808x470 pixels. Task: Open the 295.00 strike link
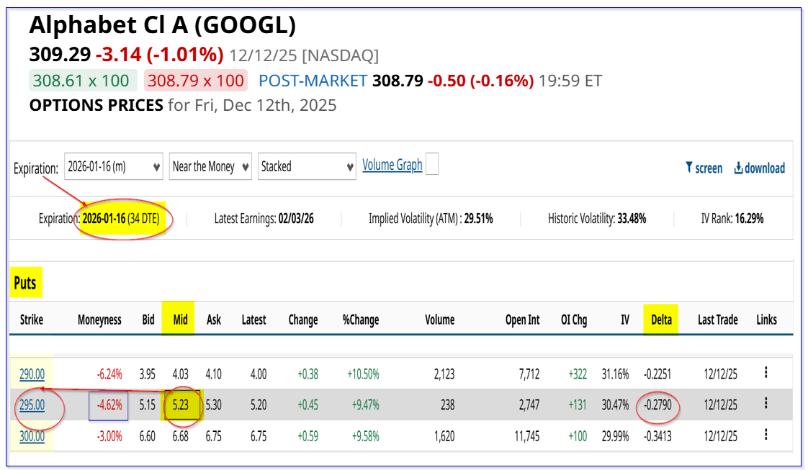coord(32,405)
